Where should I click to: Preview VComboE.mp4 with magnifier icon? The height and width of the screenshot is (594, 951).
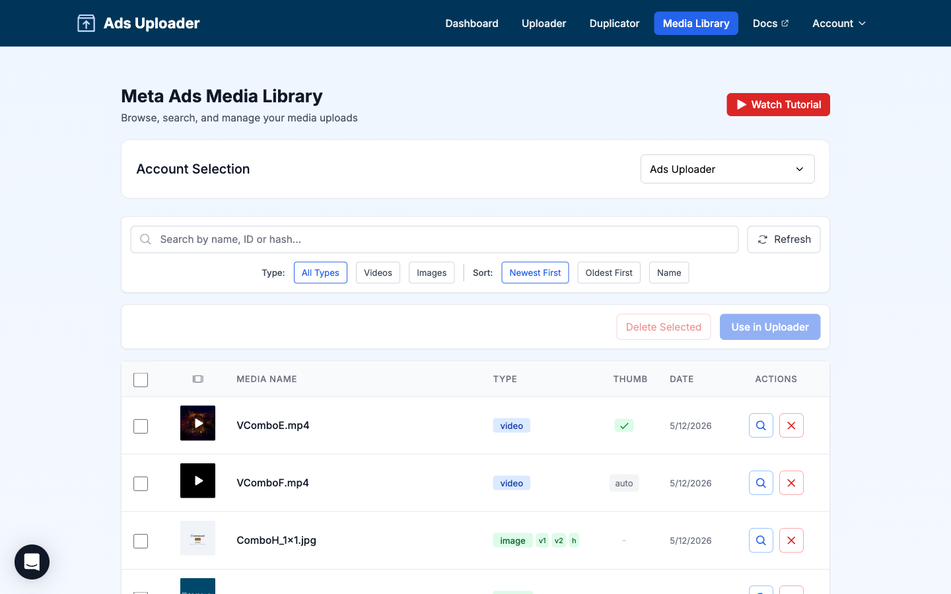click(x=761, y=426)
